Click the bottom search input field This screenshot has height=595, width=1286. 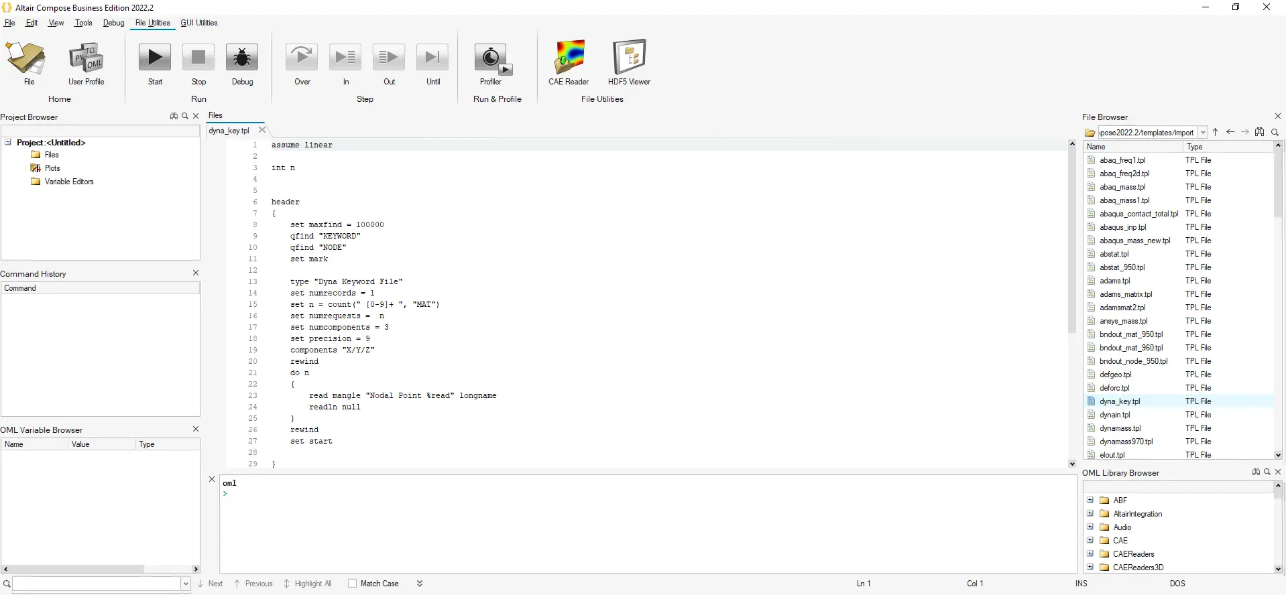coord(97,584)
